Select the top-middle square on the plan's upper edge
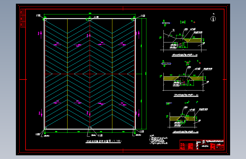The image size is (246, 159). (90, 19)
